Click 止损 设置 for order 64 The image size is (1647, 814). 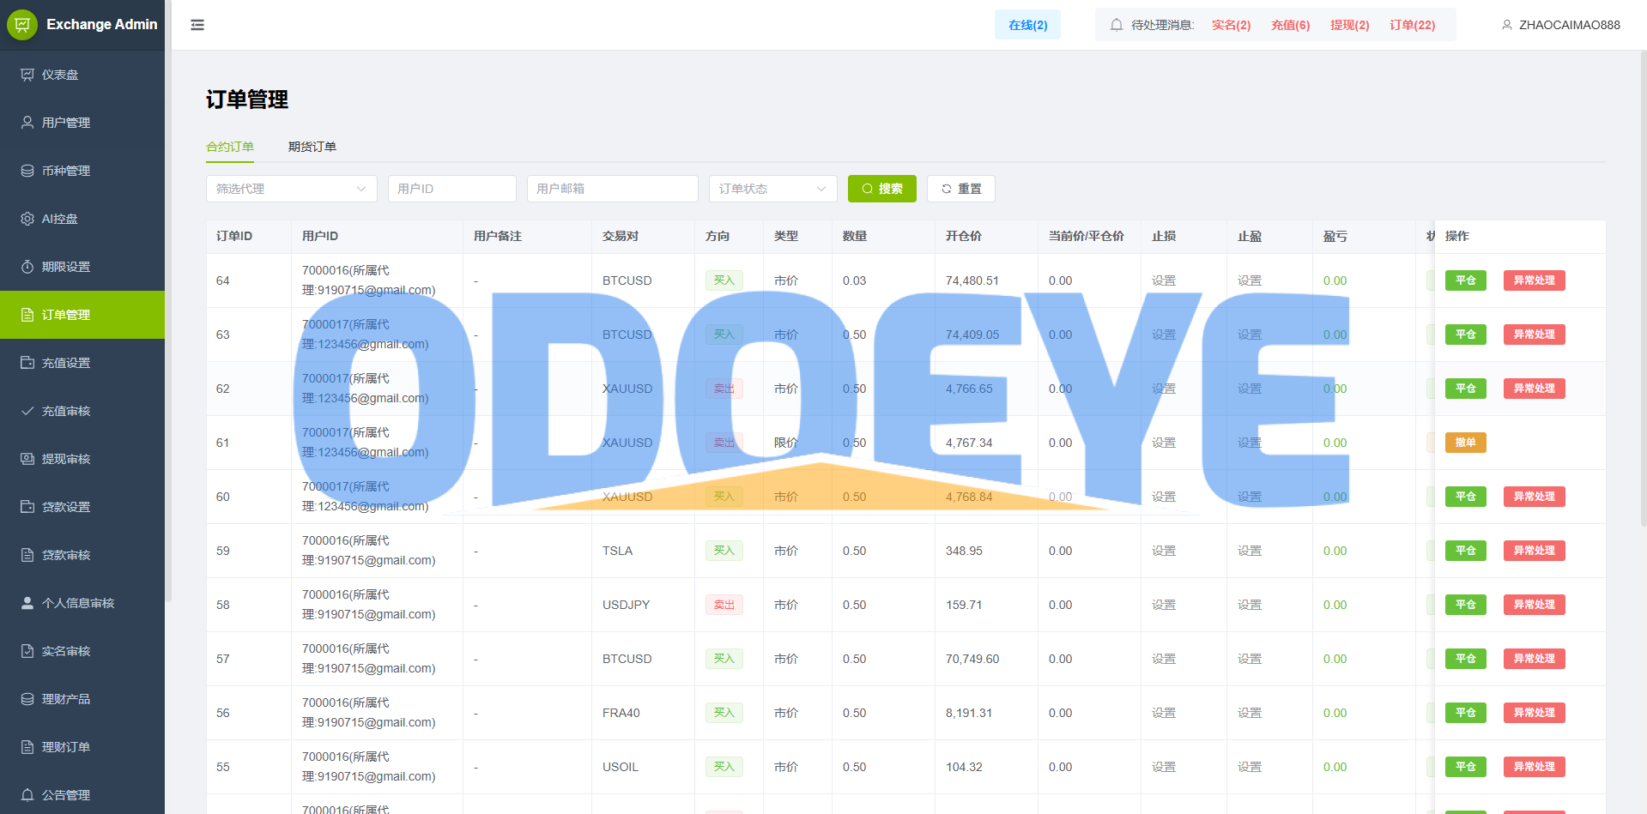(1164, 280)
